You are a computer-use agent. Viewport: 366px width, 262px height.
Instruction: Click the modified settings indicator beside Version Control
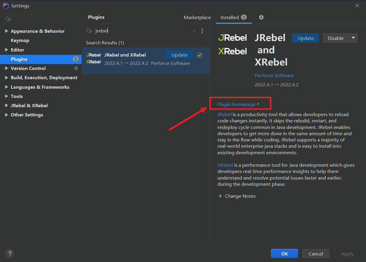(x=76, y=68)
